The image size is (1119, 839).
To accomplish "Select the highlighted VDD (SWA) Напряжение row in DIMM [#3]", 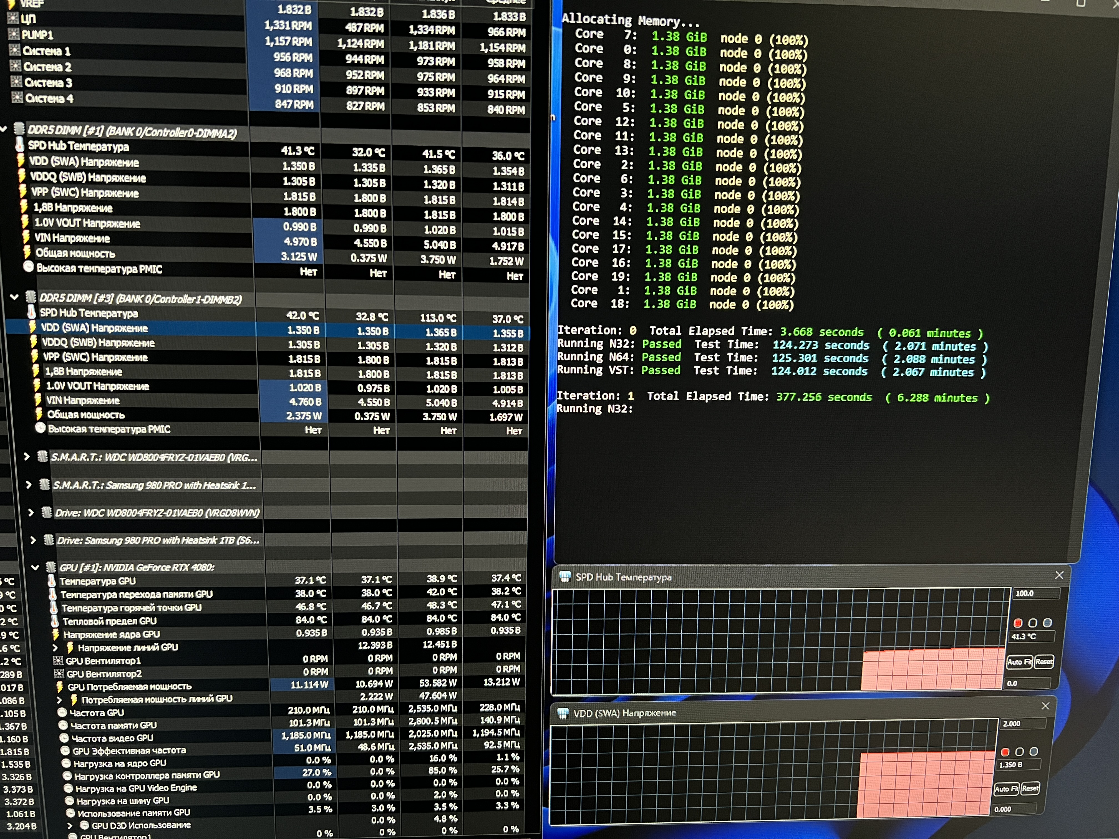I will click(x=95, y=328).
